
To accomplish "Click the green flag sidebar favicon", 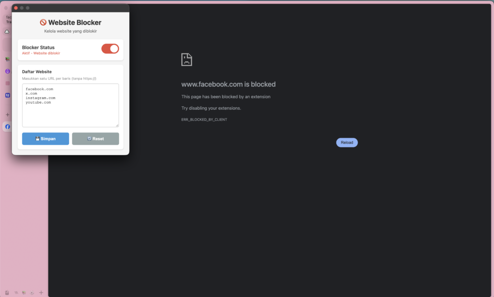I will tap(7, 59).
